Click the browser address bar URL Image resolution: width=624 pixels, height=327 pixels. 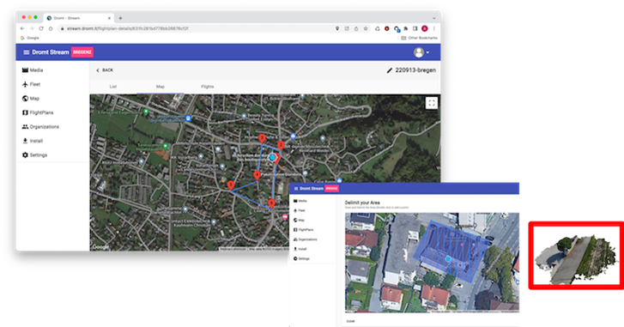127,28
